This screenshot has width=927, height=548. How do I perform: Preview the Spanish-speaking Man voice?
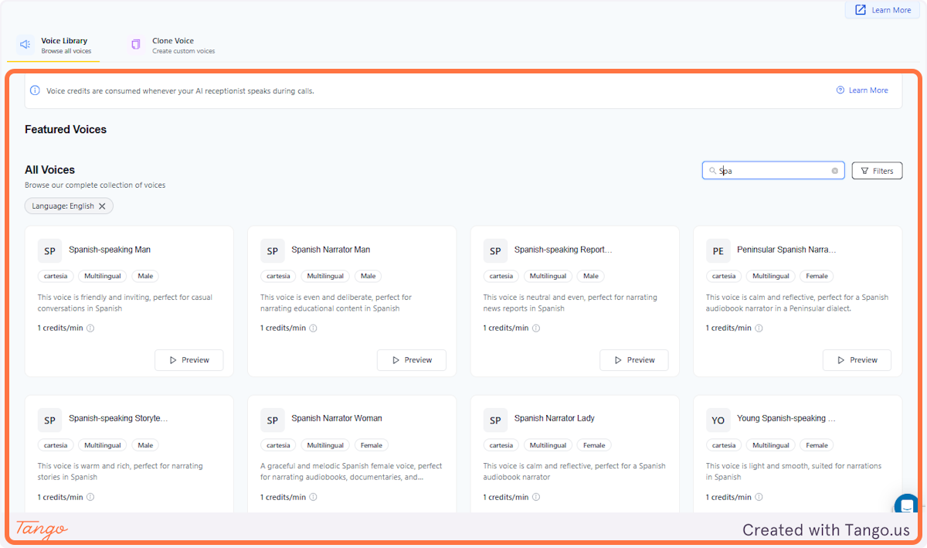(x=189, y=360)
